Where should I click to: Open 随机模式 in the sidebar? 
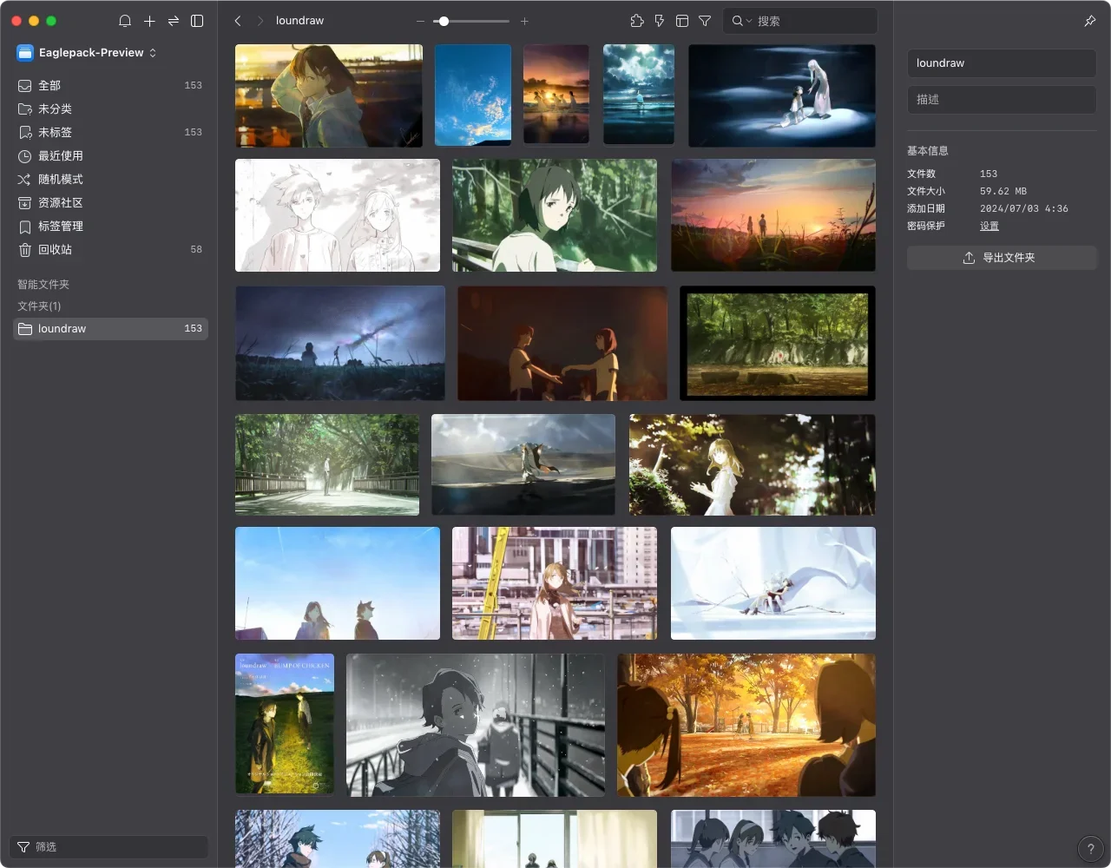(x=110, y=179)
